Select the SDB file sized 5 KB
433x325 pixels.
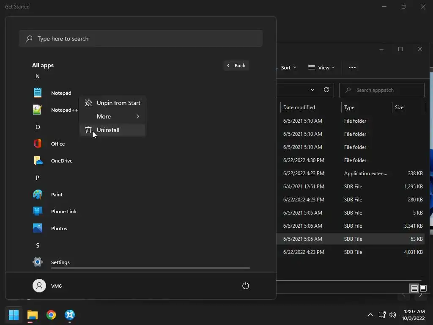click(351, 212)
